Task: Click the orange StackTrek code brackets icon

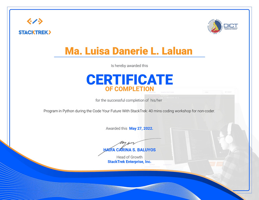Action: click(35, 22)
